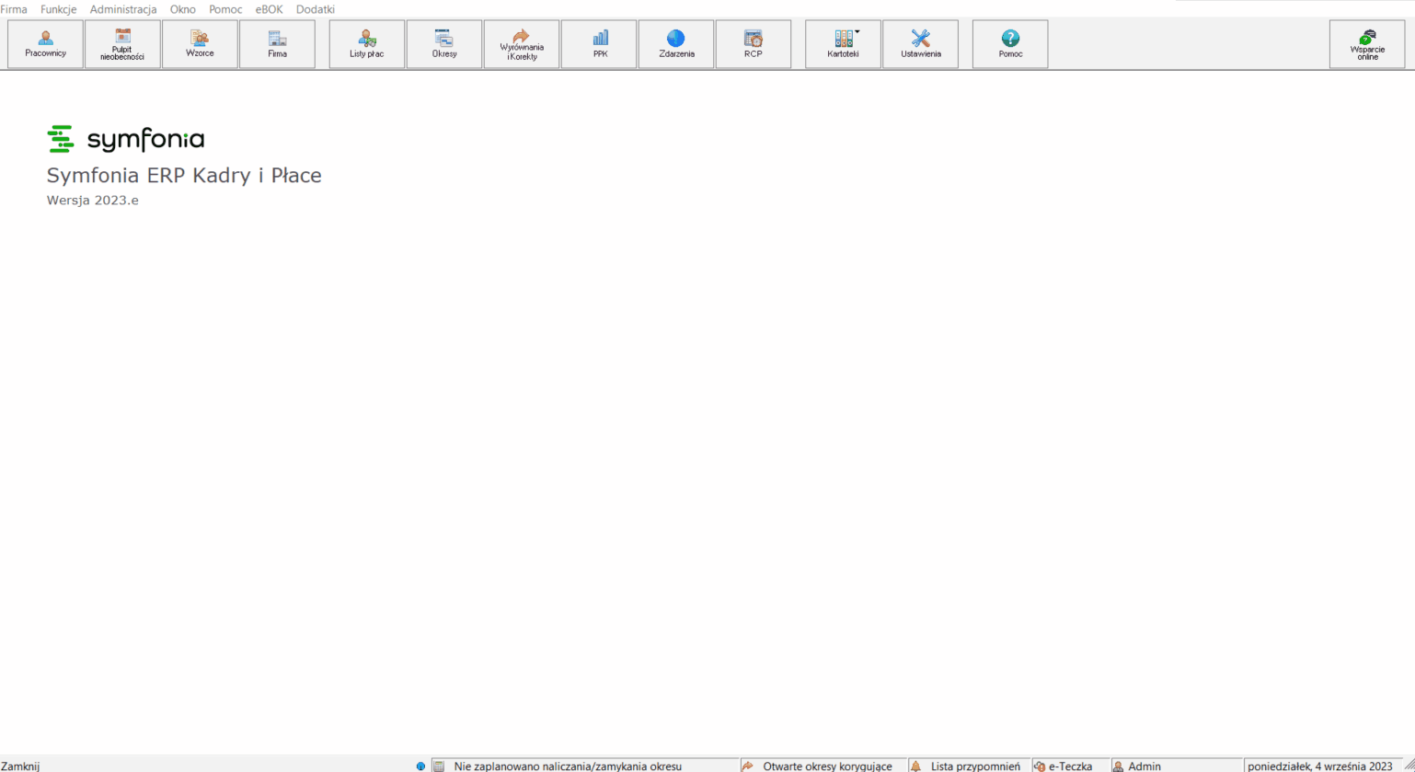1415x772 pixels.
Task: Click the blue info icon in status bar
Action: [x=421, y=766]
